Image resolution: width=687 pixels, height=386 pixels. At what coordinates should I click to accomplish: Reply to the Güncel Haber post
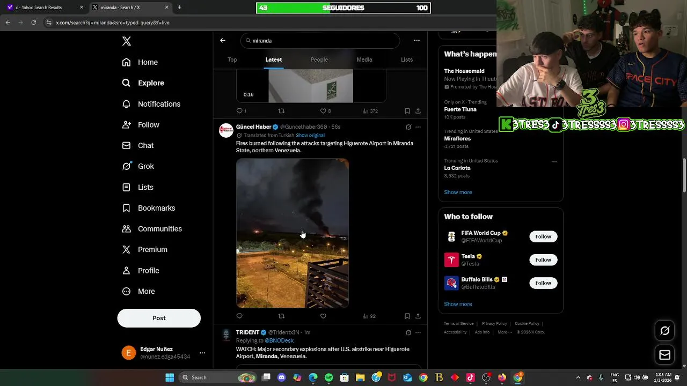(x=239, y=316)
